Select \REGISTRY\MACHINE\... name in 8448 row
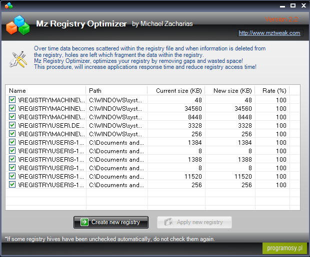310x257 pixels. pyautogui.click(x=51, y=117)
